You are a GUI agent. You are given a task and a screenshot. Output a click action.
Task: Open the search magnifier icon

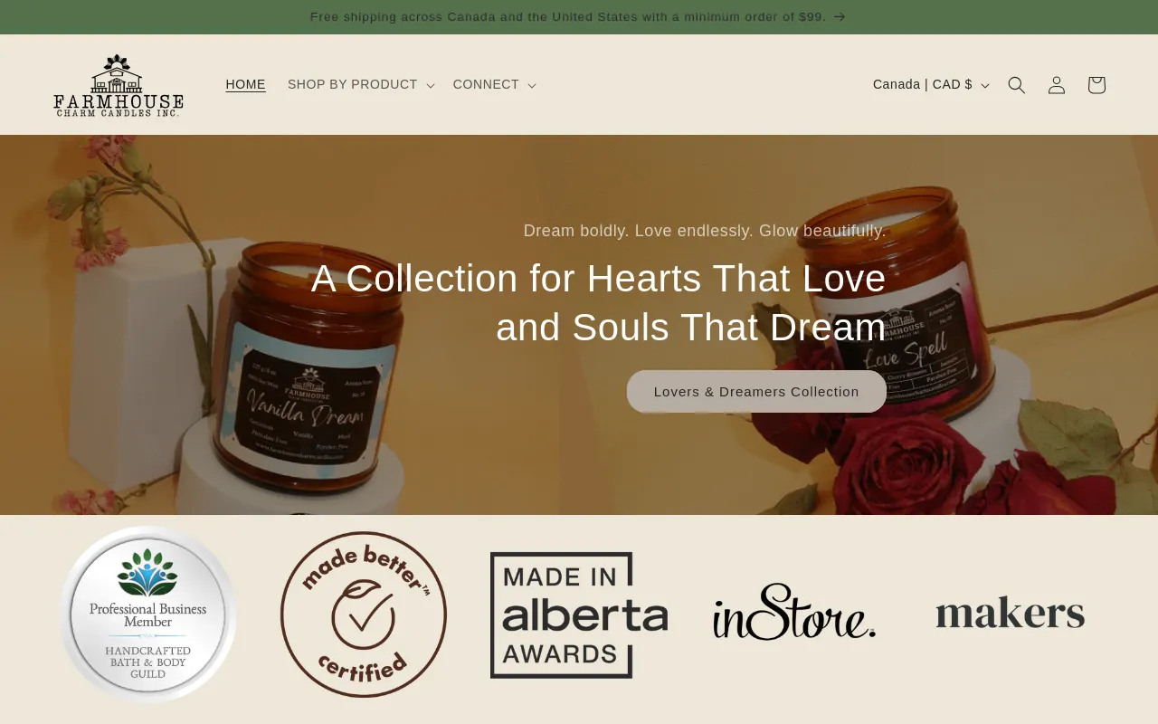[x=1017, y=85]
